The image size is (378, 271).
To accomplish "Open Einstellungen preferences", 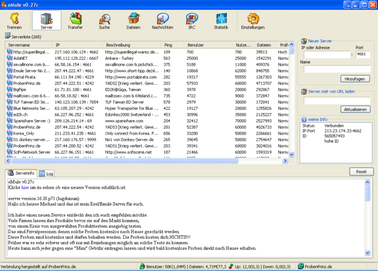I will coord(253,20).
